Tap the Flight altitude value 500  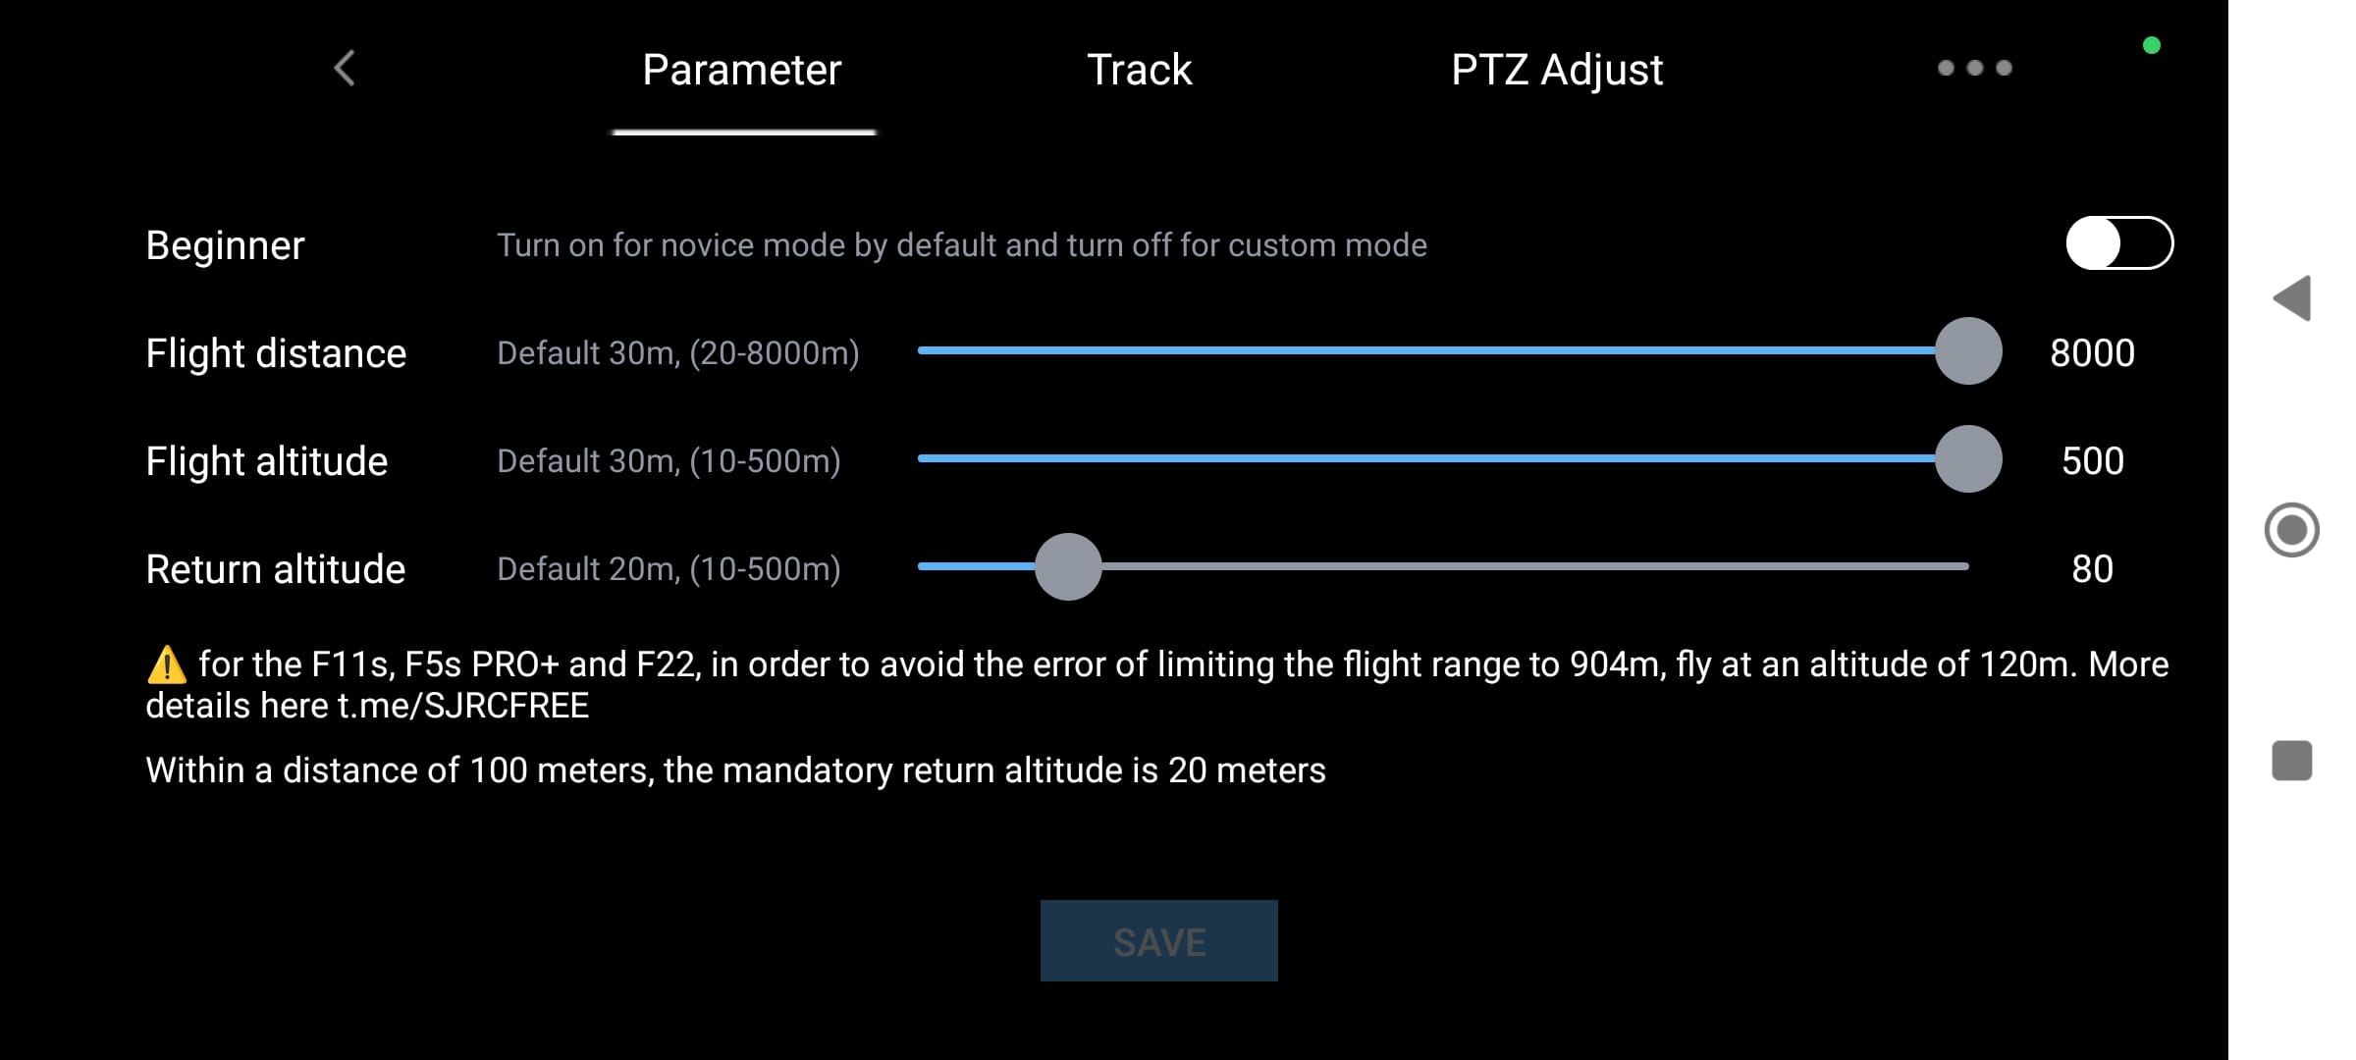click(x=2092, y=461)
